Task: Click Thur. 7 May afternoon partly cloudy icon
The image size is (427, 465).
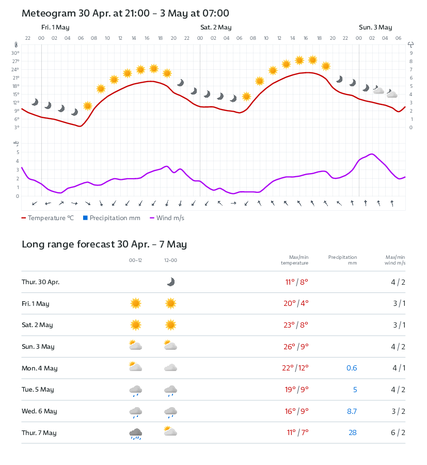Action: (x=170, y=432)
